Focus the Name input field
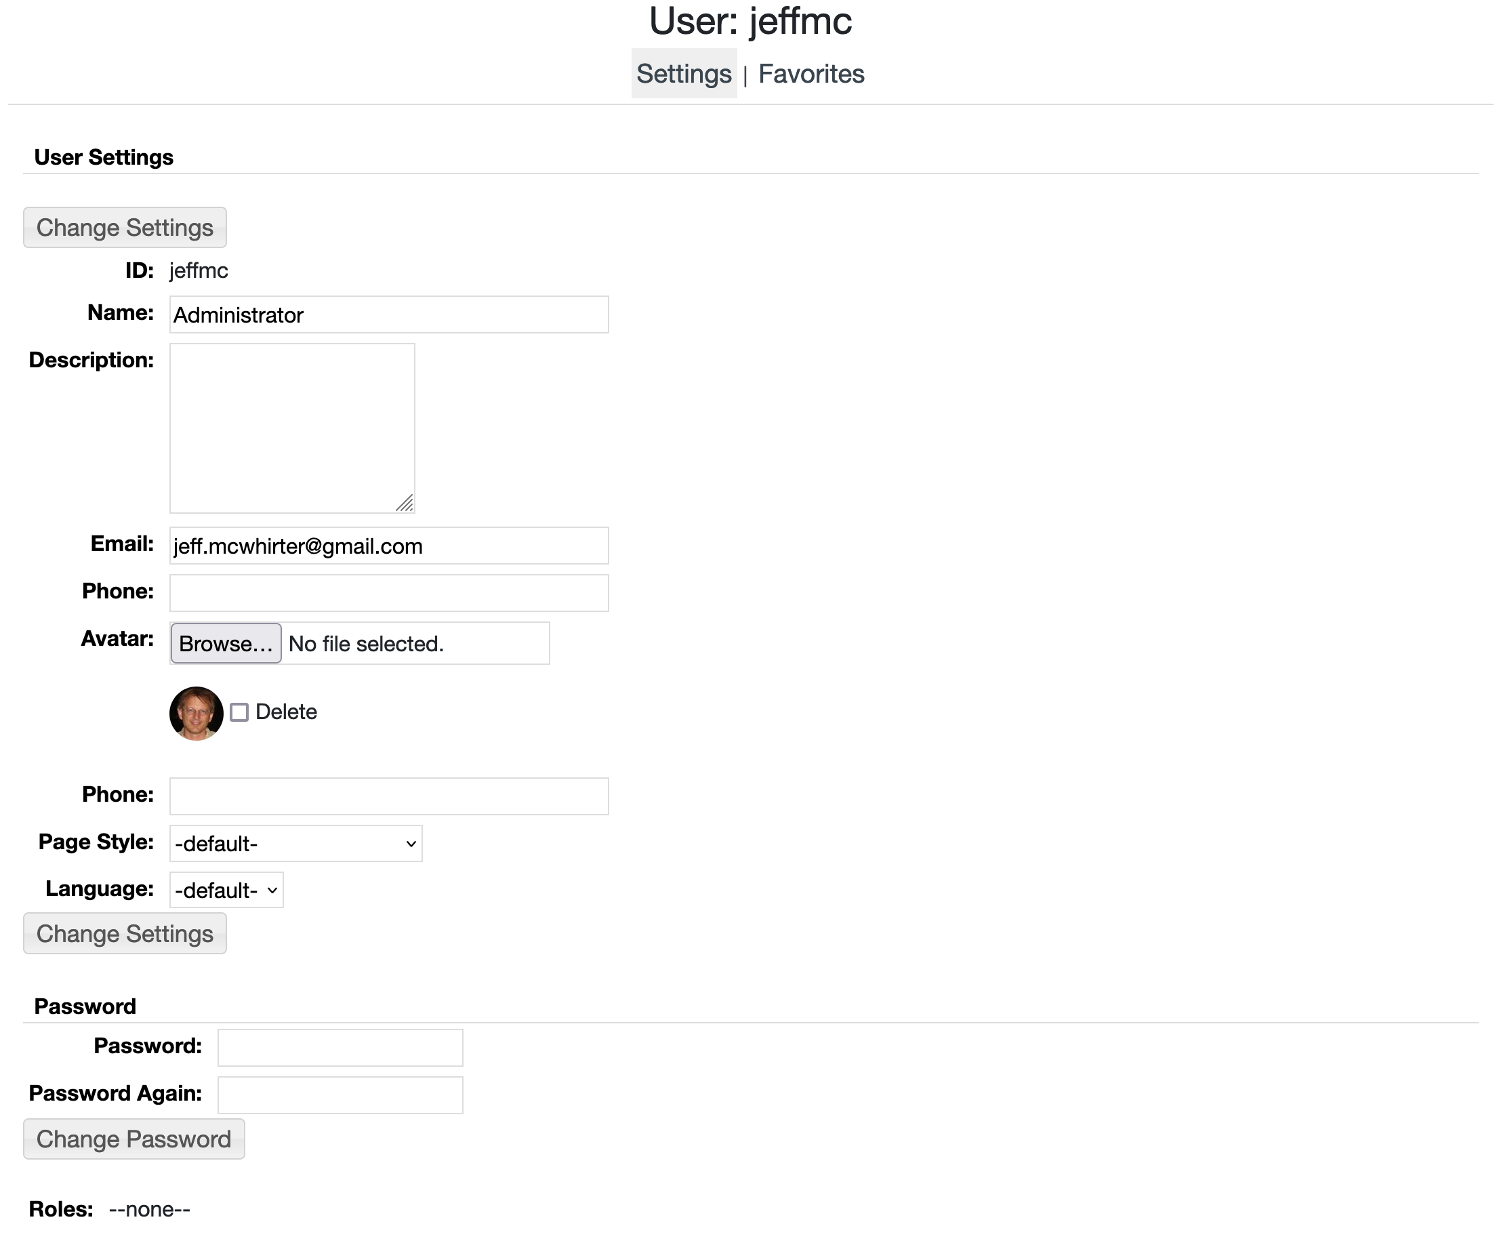Screen dimensions: 1497x1245 point(388,314)
